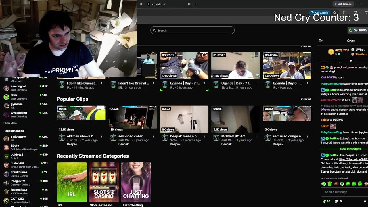Open foggedftw2 recommended channel
368x207 pixels.
tap(26, 191)
